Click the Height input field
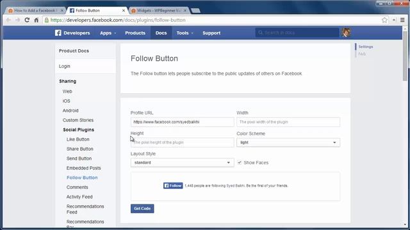Screen dimensions: 410x230 [182, 142]
